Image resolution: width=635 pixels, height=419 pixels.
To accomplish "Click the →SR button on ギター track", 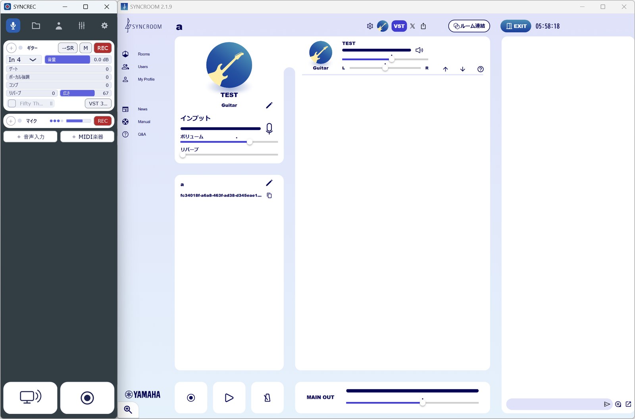I will tap(67, 48).
